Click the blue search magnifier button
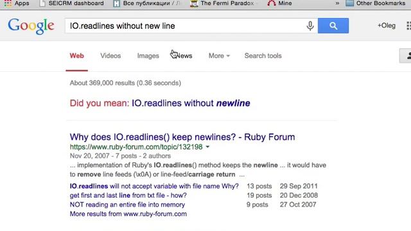The height and width of the screenshot is (231, 411). [x=333, y=26]
